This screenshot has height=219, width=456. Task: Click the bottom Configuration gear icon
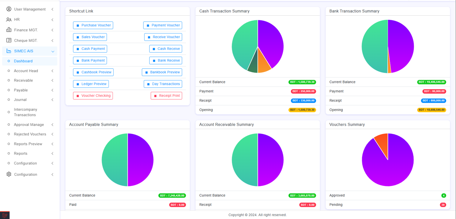click(x=9, y=174)
